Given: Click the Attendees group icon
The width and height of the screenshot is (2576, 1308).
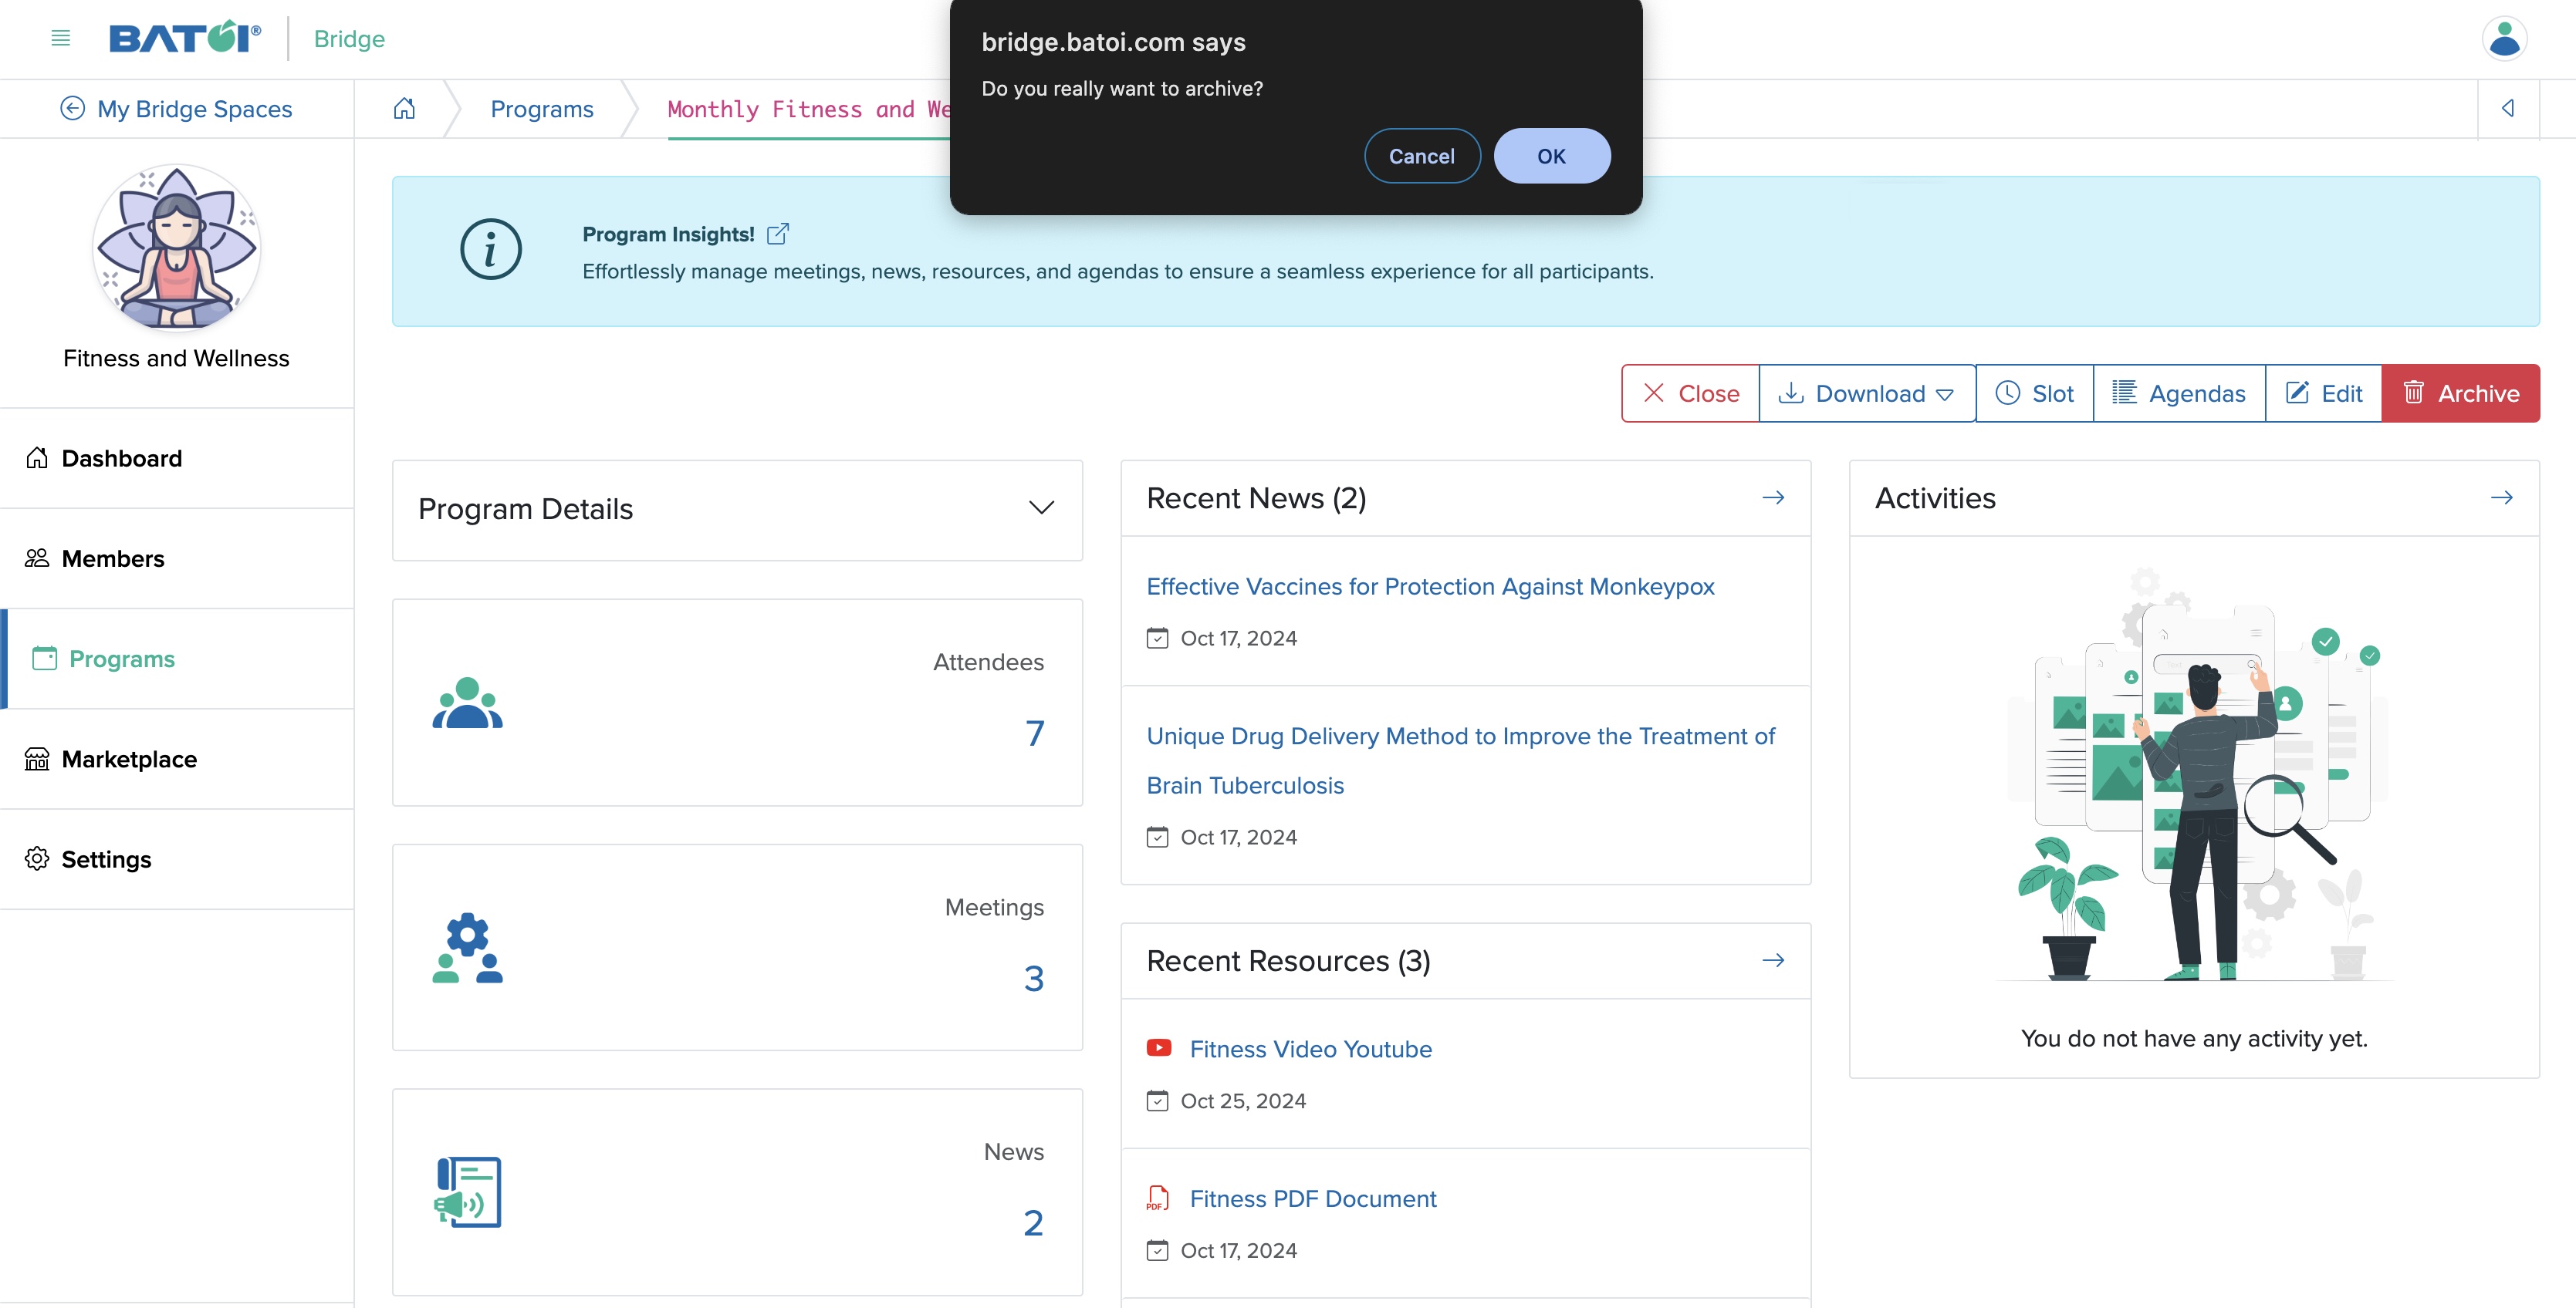Looking at the screenshot, I should pos(467,703).
